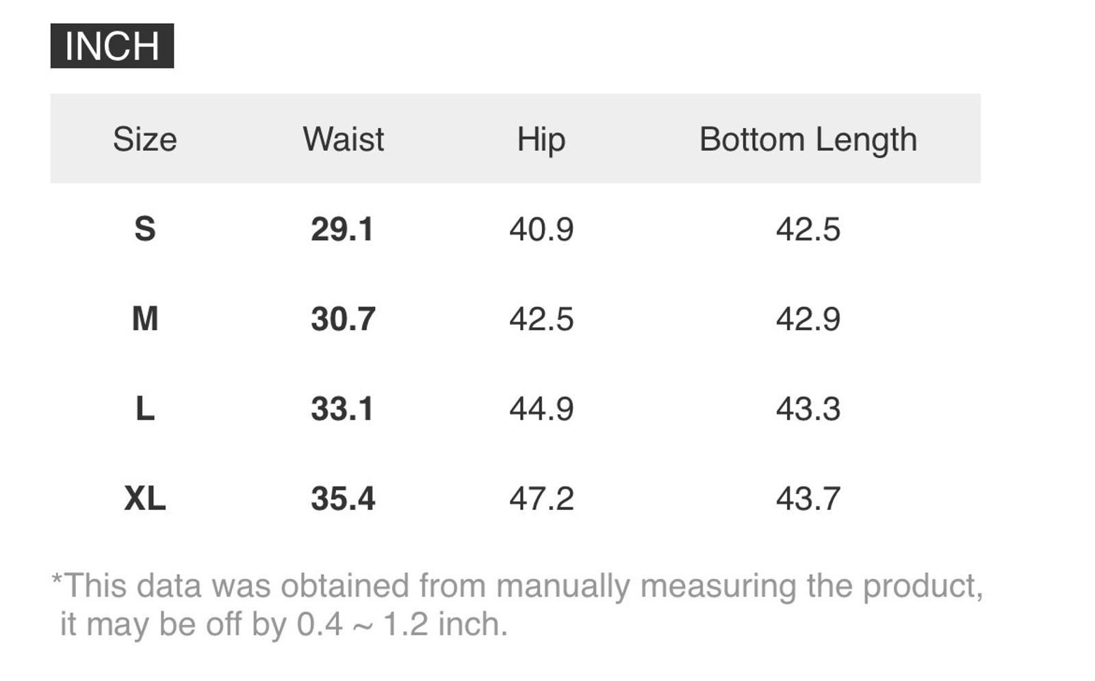The width and height of the screenshot is (1095, 681).
Task: Click bottom length value 43.7
Action: pyautogui.click(x=808, y=498)
